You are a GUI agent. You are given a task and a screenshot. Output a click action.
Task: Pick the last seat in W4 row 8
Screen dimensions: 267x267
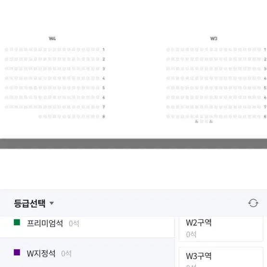98,116
